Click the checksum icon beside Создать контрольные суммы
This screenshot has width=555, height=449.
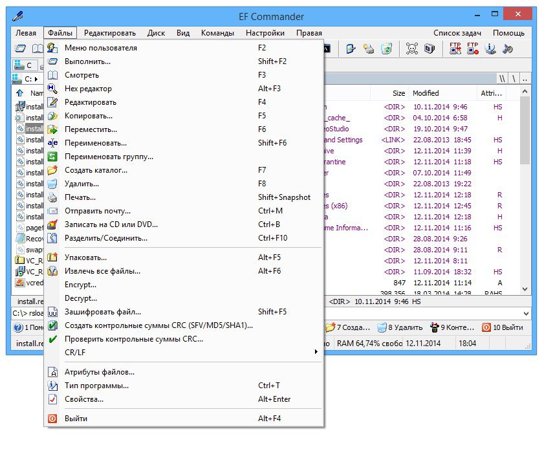tap(52, 325)
